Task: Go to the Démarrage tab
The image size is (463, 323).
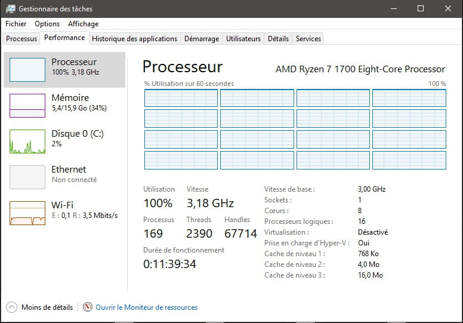Action: 201,39
